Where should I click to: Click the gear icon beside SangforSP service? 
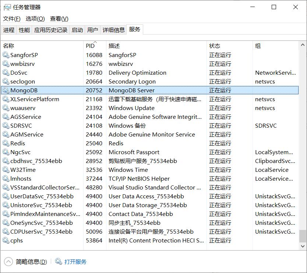pyautogui.click(x=6, y=55)
